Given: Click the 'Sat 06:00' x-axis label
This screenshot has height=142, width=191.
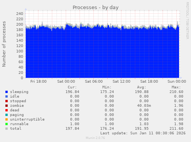Looking at the screenshot, I should [x=94, y=82].
